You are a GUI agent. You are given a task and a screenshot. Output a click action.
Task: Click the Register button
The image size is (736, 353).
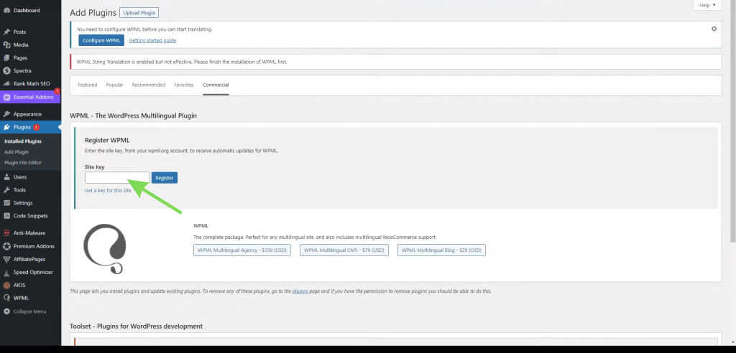pos(165,178)
